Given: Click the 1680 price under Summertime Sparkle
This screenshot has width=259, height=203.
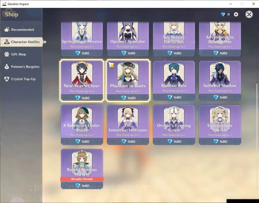Looking at the screenshot, I should coord(223,142).
